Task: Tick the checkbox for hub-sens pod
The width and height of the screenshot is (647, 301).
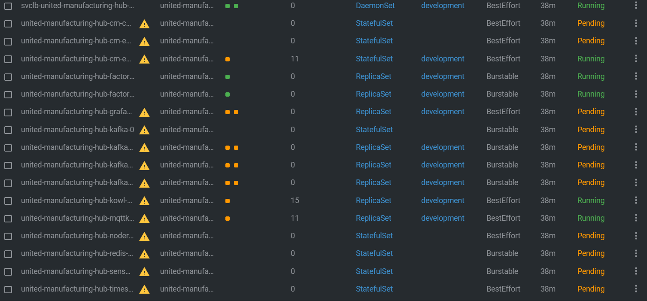Action: pyautogui.click(x=8, y=272)
